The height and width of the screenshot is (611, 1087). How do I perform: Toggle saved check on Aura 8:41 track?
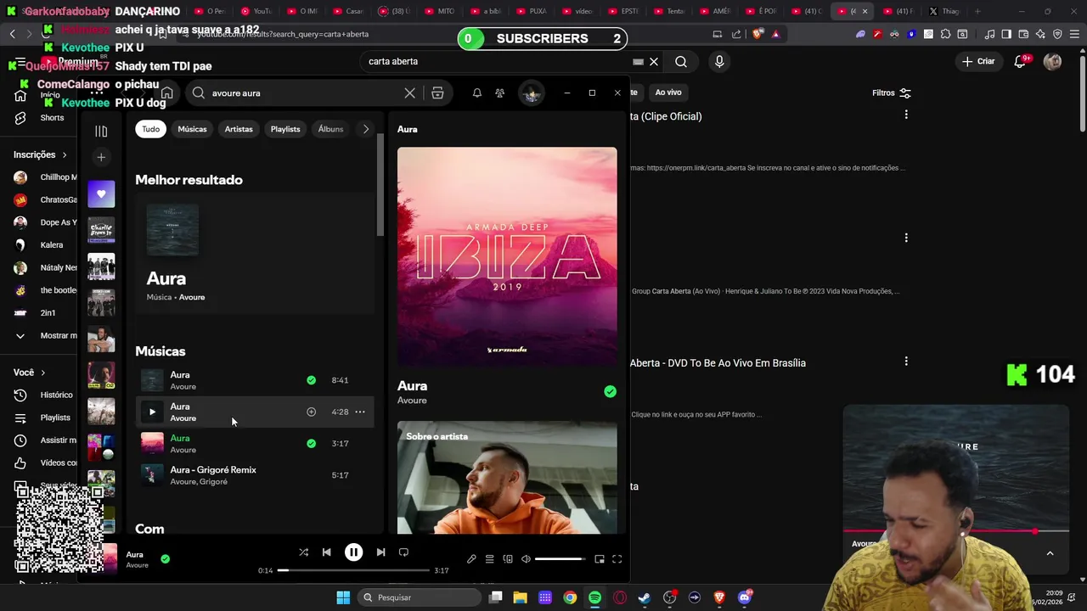[x=311, y=380]
